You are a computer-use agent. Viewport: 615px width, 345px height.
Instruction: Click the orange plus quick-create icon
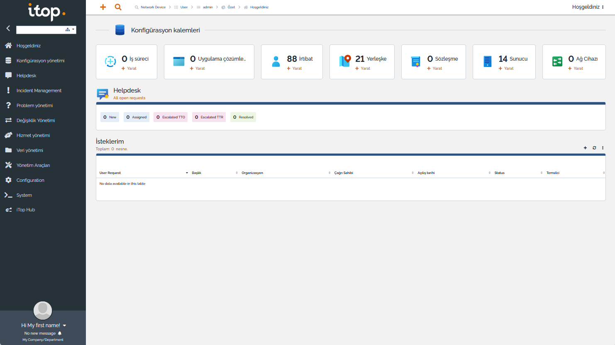pyautogui.click(x=103, y=7)
